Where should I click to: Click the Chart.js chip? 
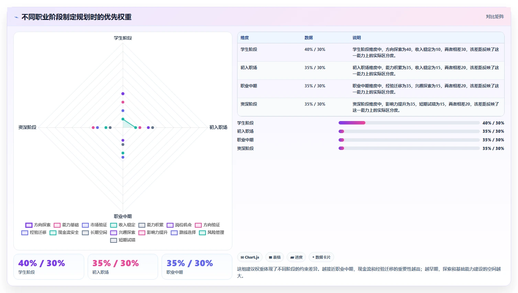click(250, 257)
